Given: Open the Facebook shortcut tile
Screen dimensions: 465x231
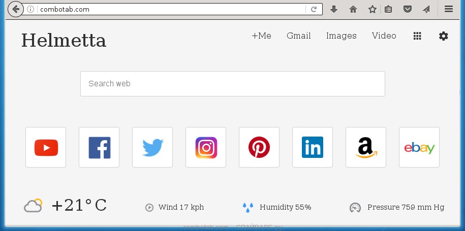Looking at the screenshot, I should coord(99,147).
